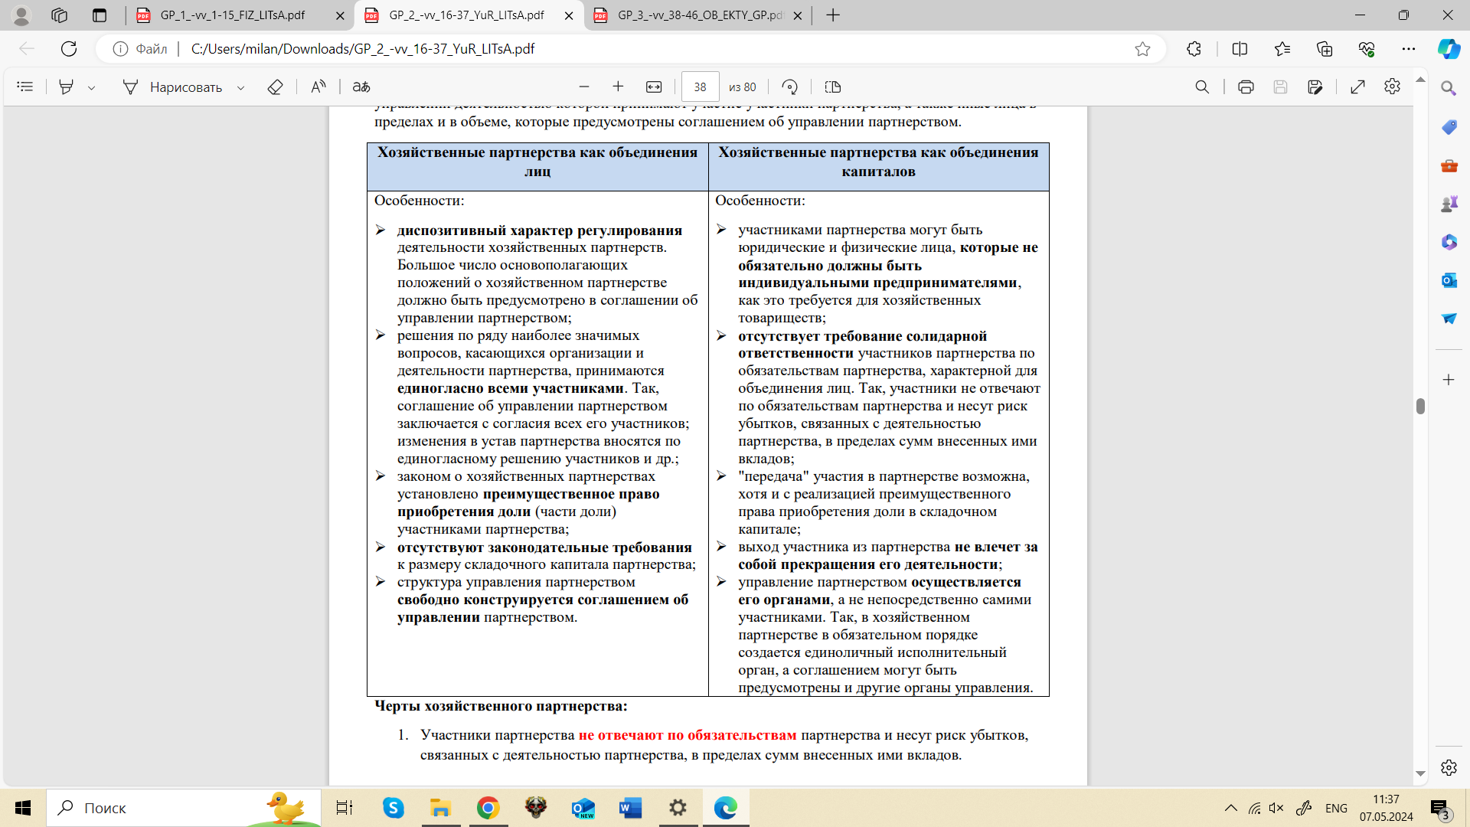Enter full screen PDF view
This screenshot has height=827, width=1470.
(x=1357, y=87)
